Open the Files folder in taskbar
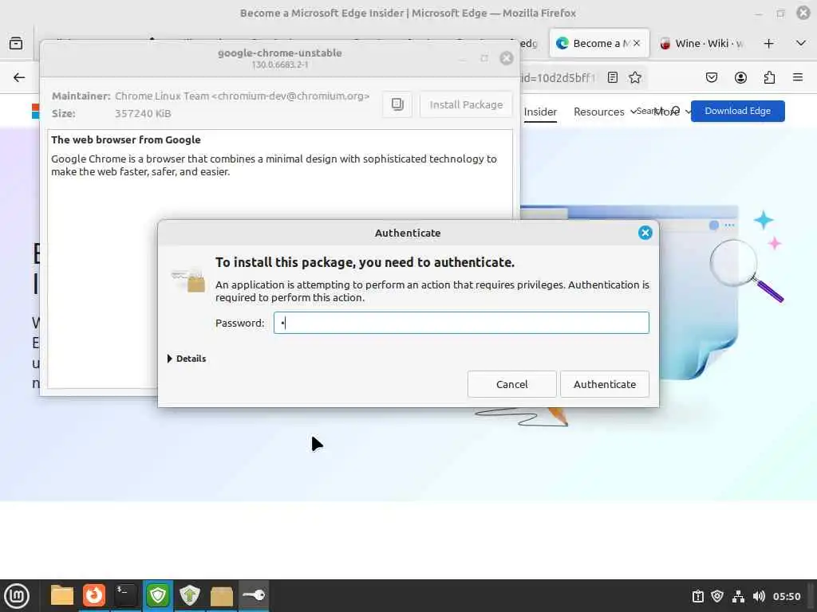The height and width of the screenshot is (612, 817). (62, 595)
